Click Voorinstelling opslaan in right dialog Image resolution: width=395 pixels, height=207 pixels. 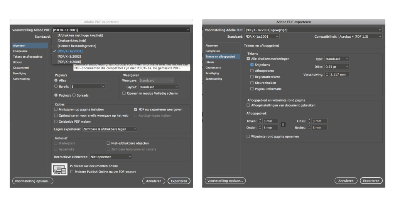pos(225,180)
